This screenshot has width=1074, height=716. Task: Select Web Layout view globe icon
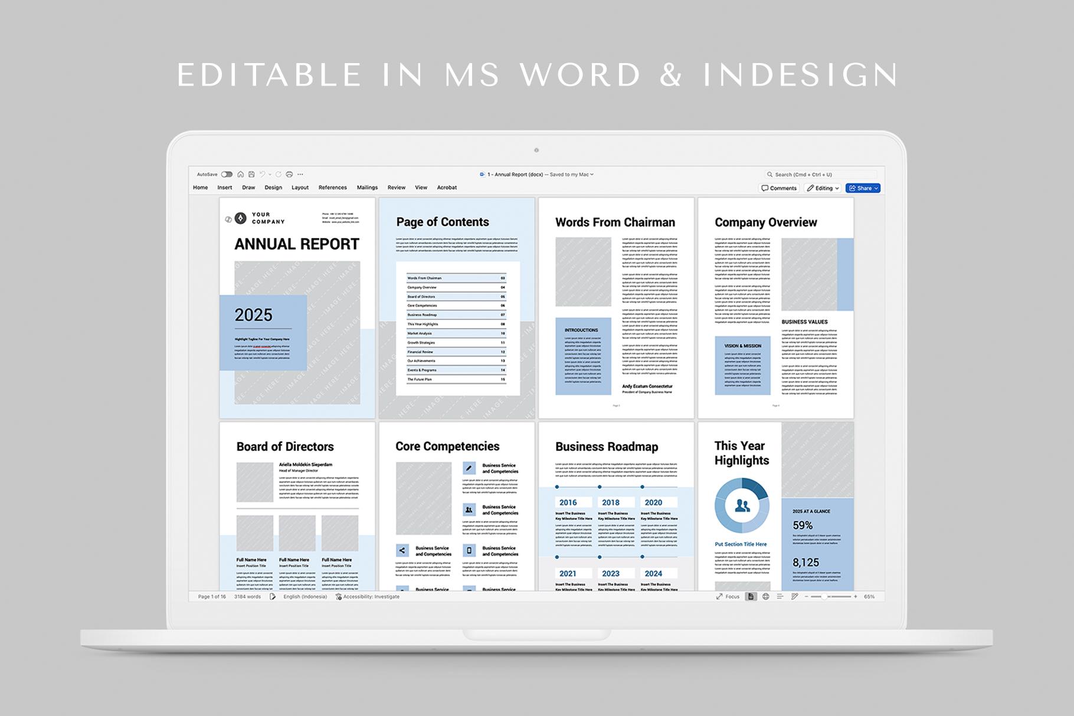click(x=766, y=596)
